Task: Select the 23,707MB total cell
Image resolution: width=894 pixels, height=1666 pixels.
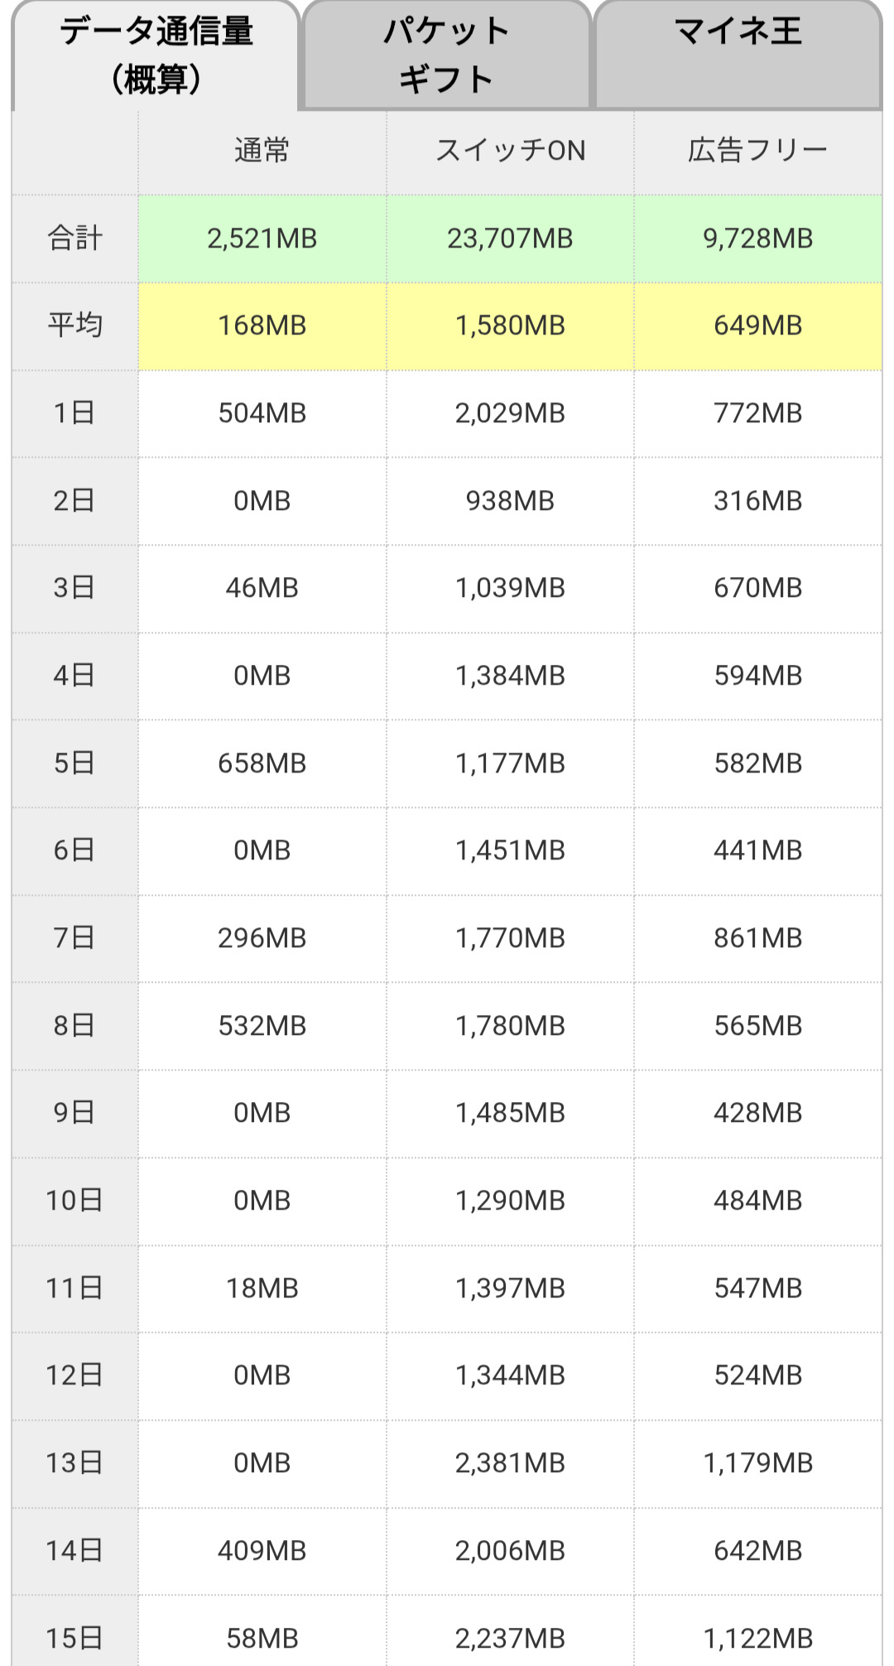Action: pyautogui.click(x=510, y=238)
